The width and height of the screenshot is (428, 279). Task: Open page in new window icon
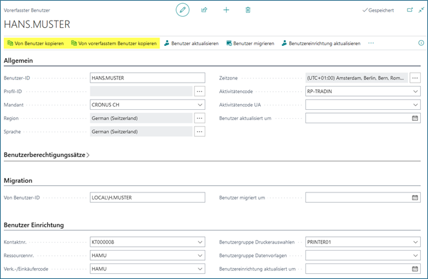click(409, 10)
